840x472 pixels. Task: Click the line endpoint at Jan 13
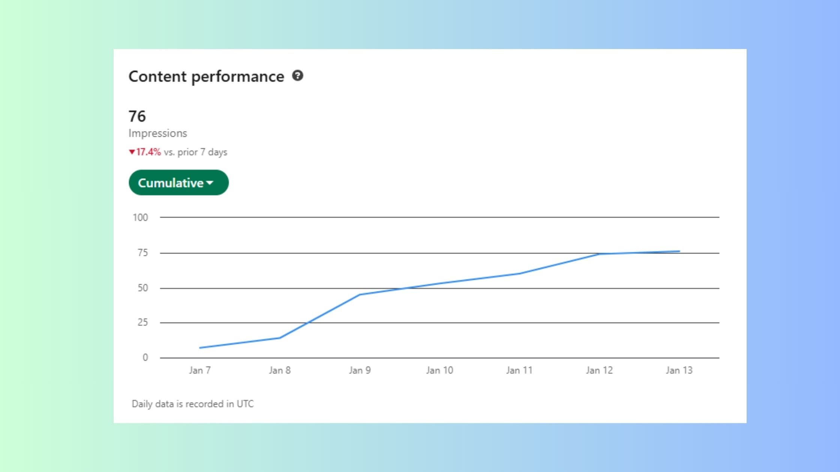[x=679, y=251]
